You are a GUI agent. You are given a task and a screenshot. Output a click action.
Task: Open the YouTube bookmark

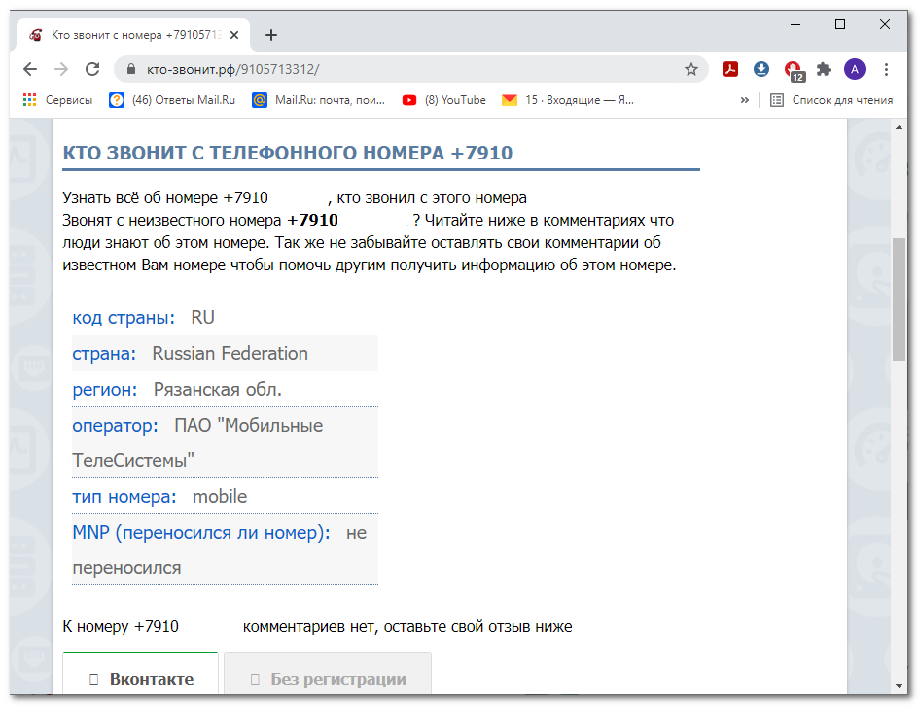[444, 100]
